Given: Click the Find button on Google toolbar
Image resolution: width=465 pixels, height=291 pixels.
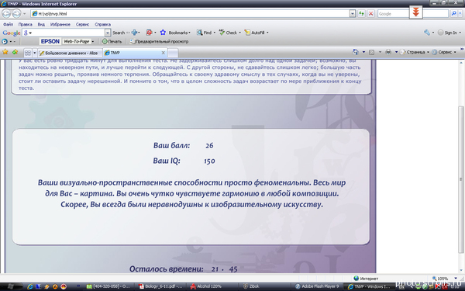Looking at the screenshot, I should [x=205, y=33].
